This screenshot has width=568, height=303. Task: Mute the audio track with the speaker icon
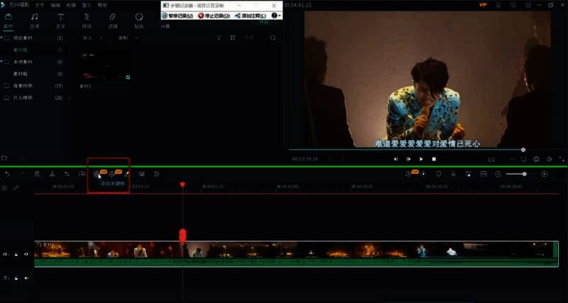click(26, 277)
